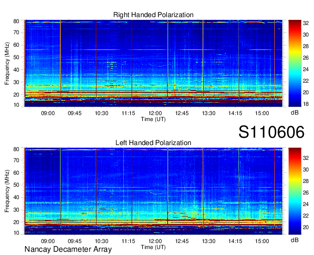
Task: Click the Left Handed Polarization title
Action: pyautogui.click(x=153, y=143)
